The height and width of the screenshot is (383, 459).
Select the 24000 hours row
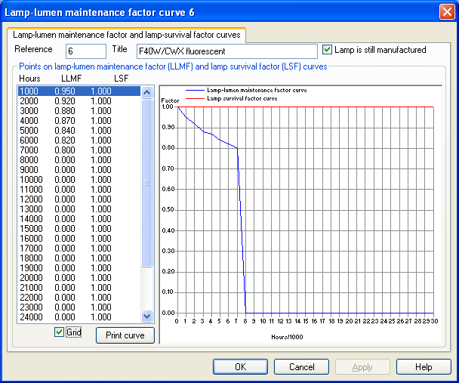pos(79,317)
